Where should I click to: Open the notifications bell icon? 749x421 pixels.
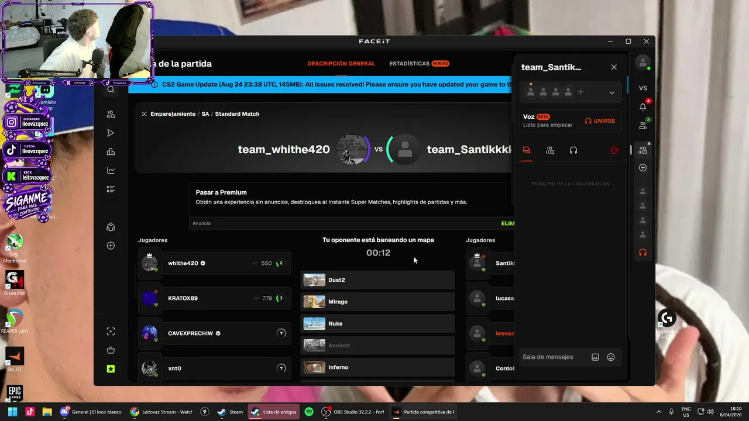coord(643,106)
